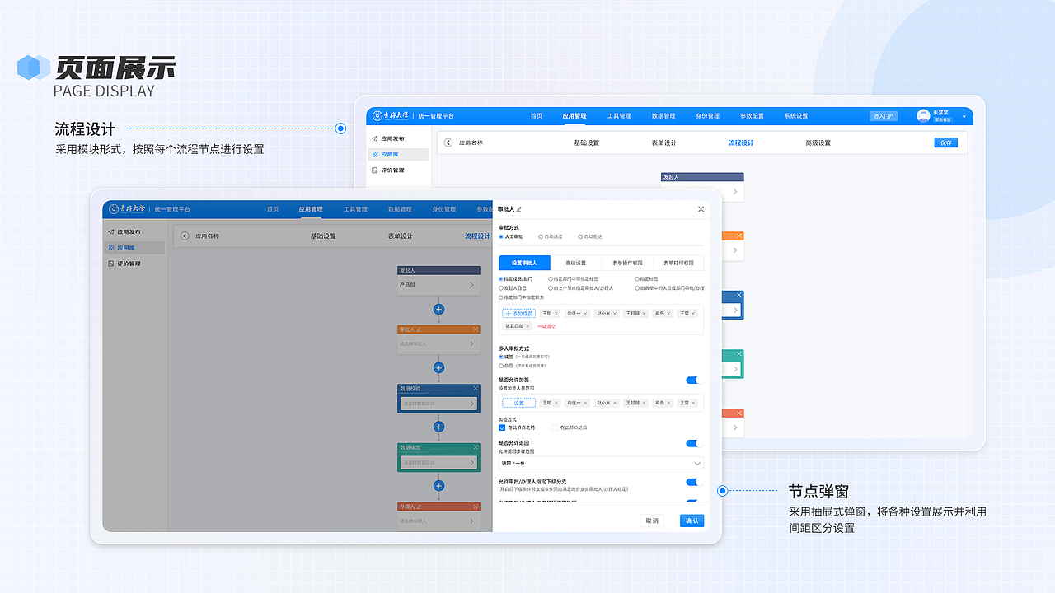1055x593 pixels.
Task: Click edit pencil on 审批人 flow node
Action: pos(420,329)
